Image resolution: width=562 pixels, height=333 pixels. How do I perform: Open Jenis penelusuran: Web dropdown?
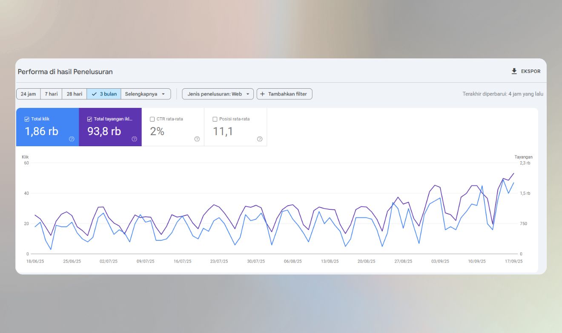point(218,94)
